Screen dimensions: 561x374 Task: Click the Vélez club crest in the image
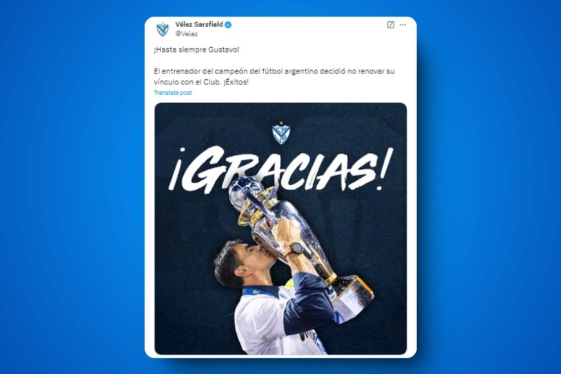[x=281, y=133]
